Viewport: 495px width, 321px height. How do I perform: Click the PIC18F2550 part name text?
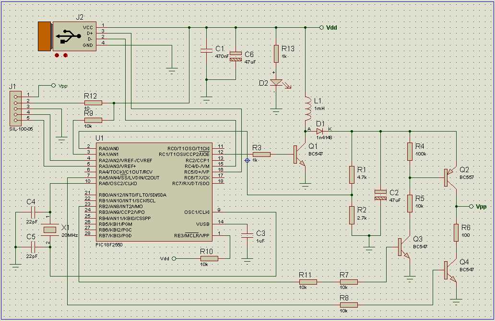(x=109, y=245)
